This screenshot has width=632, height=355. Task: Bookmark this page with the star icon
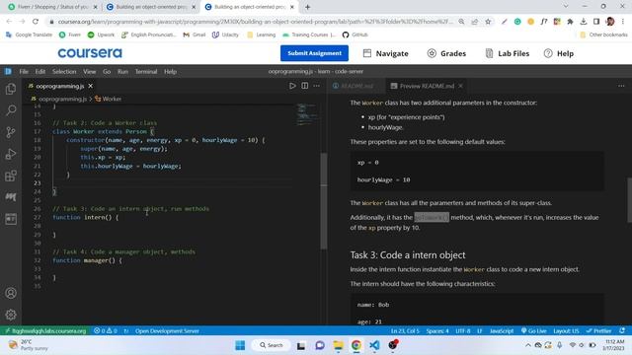pyautogui.click(x=488, y=22)
